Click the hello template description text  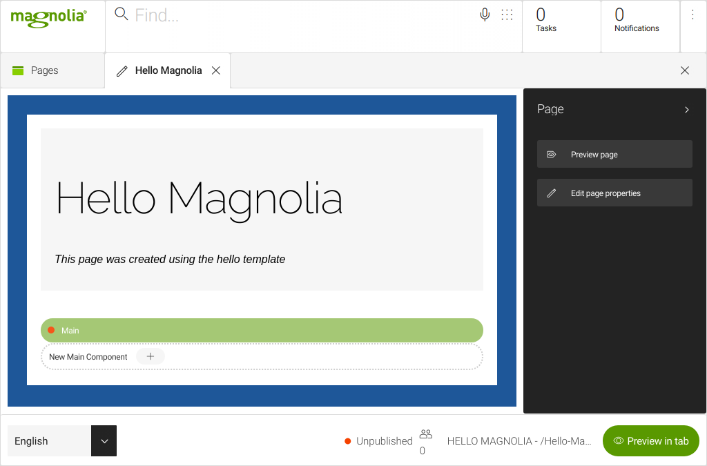(170, 259)
